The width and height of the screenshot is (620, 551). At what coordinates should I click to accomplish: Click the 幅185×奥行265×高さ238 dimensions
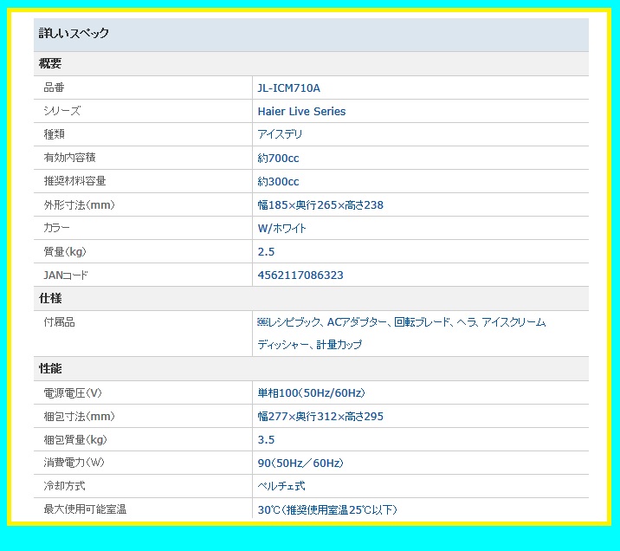pos(320,205)
